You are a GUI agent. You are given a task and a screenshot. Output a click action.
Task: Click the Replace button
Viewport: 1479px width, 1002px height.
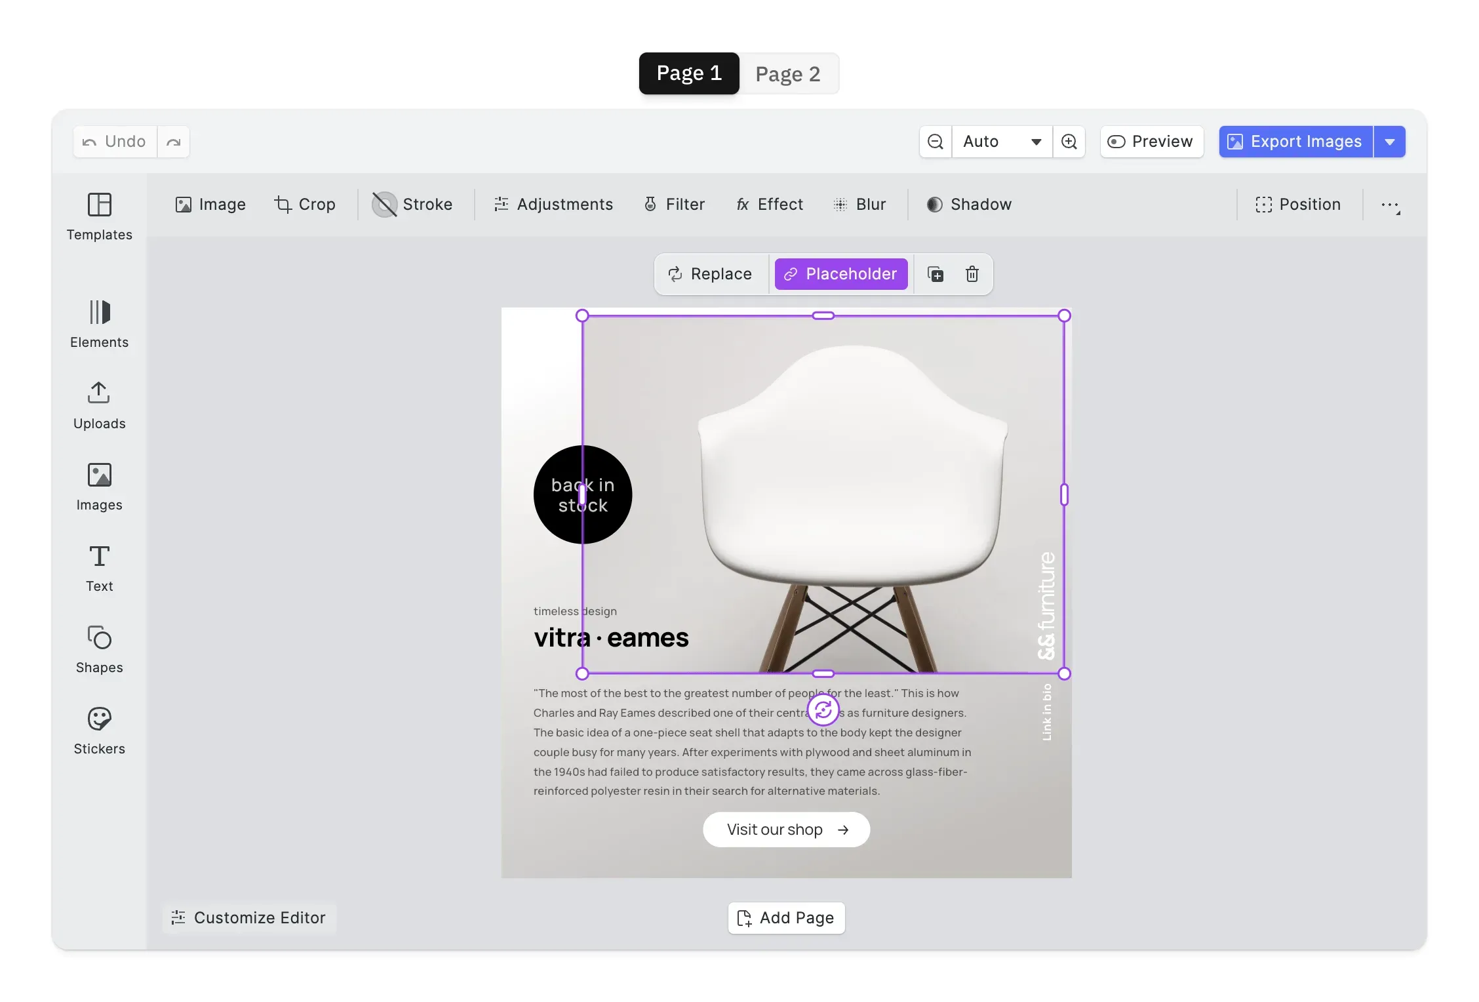[x=710, y=274]
